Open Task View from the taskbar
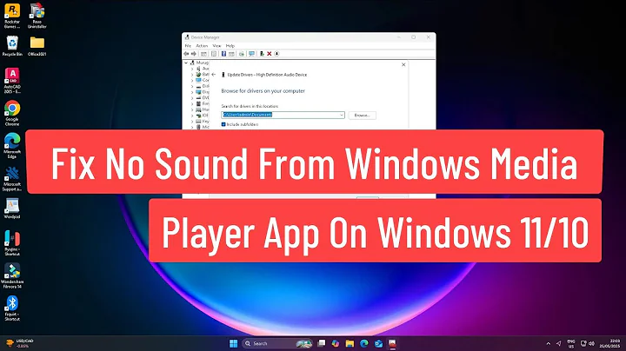626x351 pixels. click(x=322, y=343)
